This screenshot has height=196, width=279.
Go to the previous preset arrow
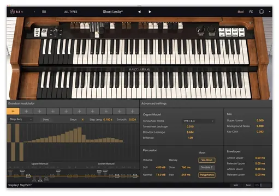click(139, 12)
